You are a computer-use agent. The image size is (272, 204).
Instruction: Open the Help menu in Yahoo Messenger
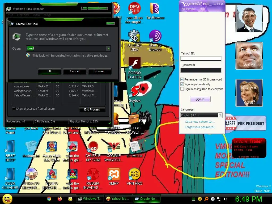202,9
